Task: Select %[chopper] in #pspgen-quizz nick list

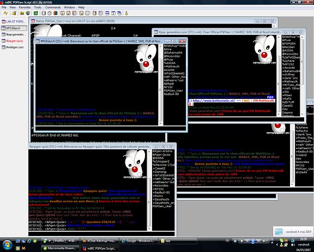Action: (161, 161)
